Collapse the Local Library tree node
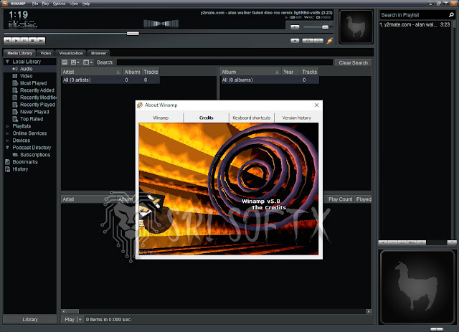The height and width of the screenshot is (332, 459). tap(7, 62)
